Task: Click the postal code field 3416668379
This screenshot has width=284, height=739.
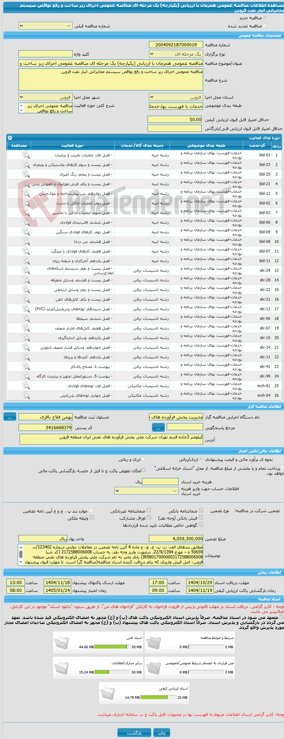Action: pyautogui.click(x=45, y=427)
